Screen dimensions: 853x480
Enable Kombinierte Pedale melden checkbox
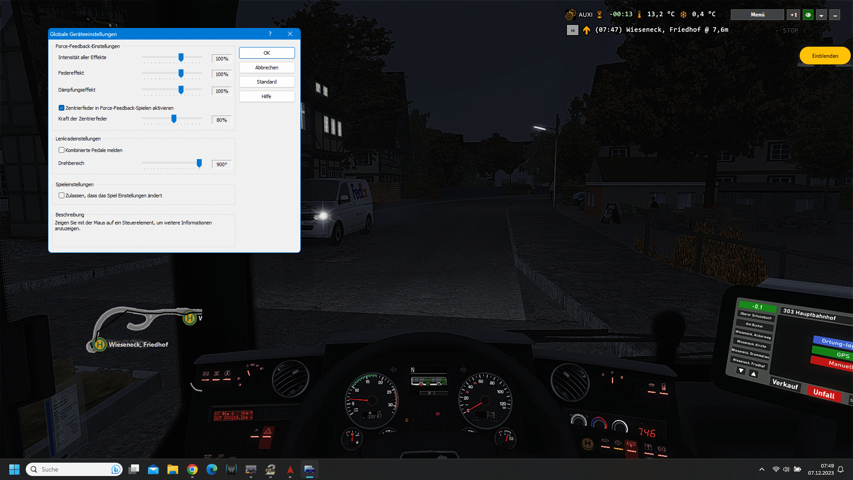tap(61, 150)
